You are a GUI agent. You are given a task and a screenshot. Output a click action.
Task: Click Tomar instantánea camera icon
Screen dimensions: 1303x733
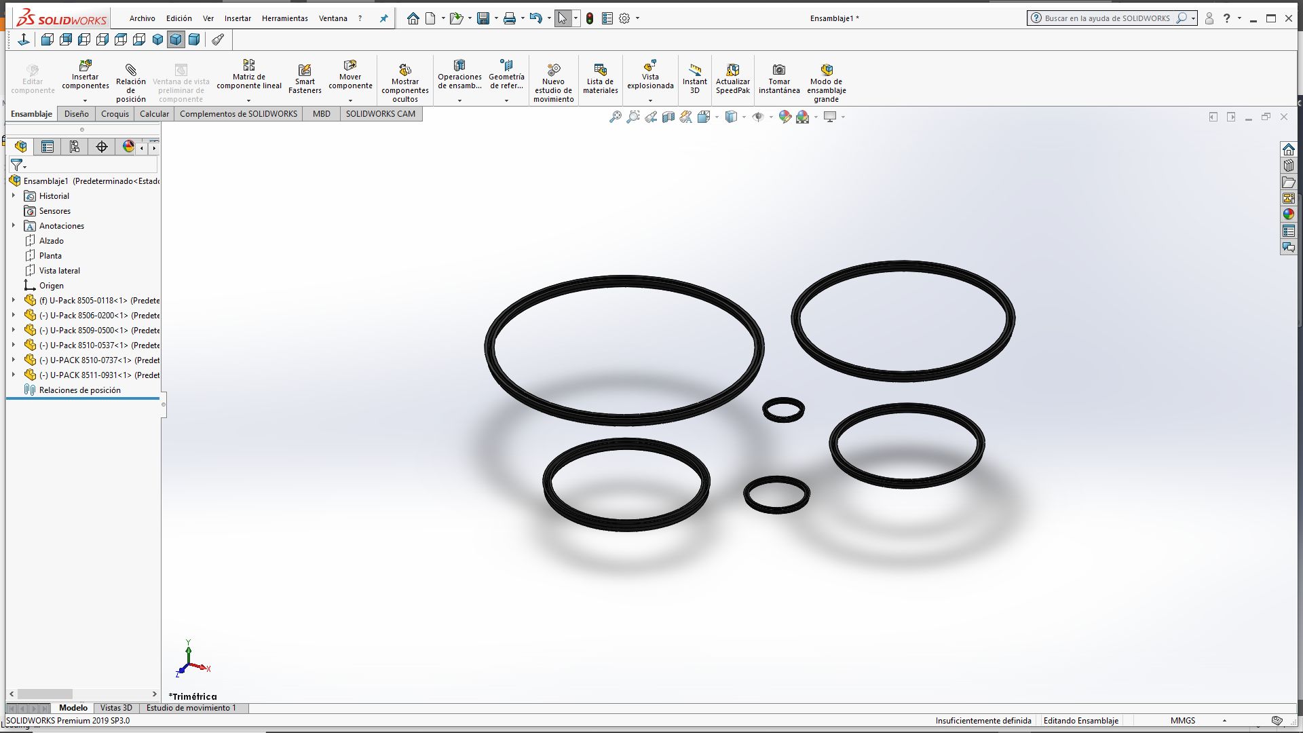tap(779, 70)
